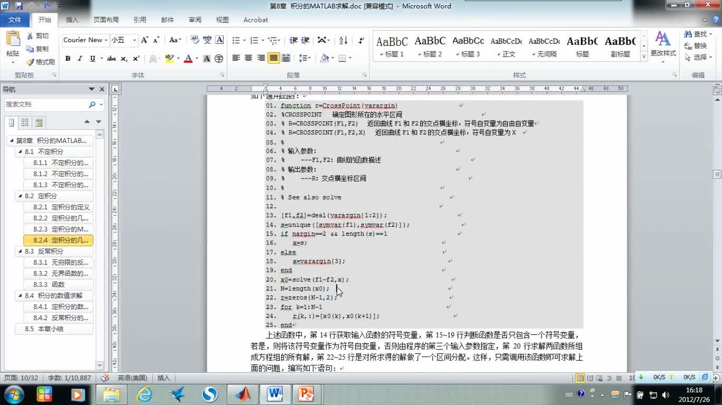Toggle Underline formatting

coord(93,59)
